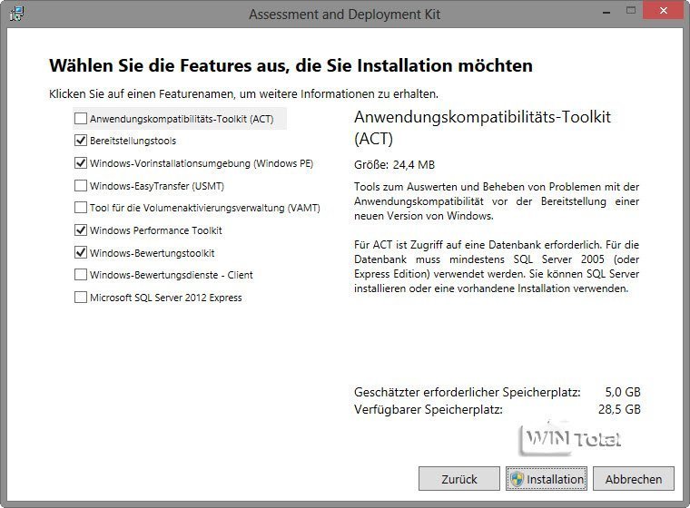This screenshot has width=690, height=508.
Task: Select the Bereitstellungstools feature name
Action: tap(133, 141)
